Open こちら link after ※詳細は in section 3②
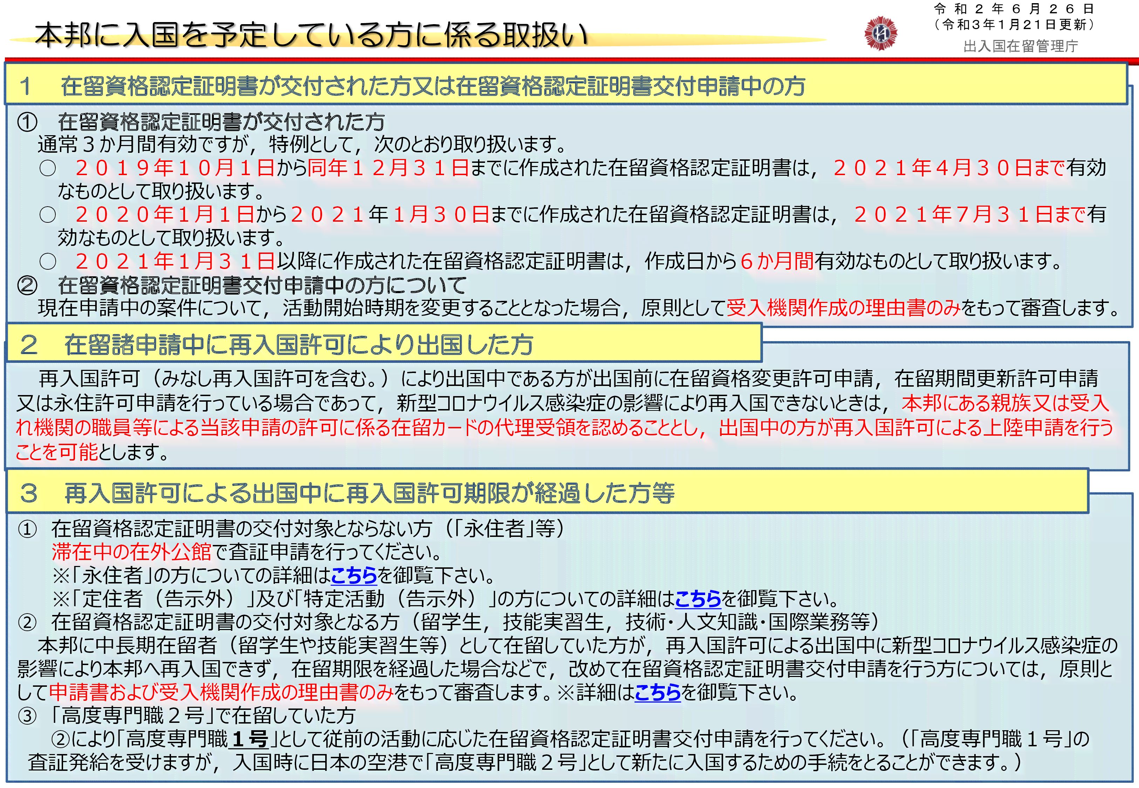The image size is (1139, 788). coord(657,692)
